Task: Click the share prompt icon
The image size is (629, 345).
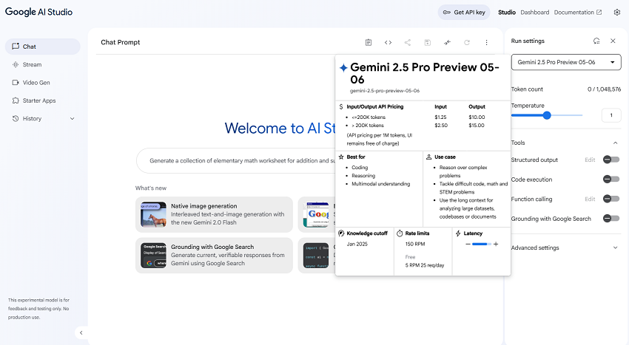Action: [x=408, y=42]
